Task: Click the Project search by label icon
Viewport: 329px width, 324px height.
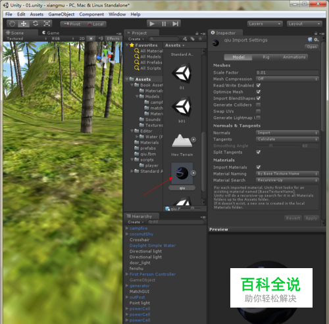Action: (192, 39)
